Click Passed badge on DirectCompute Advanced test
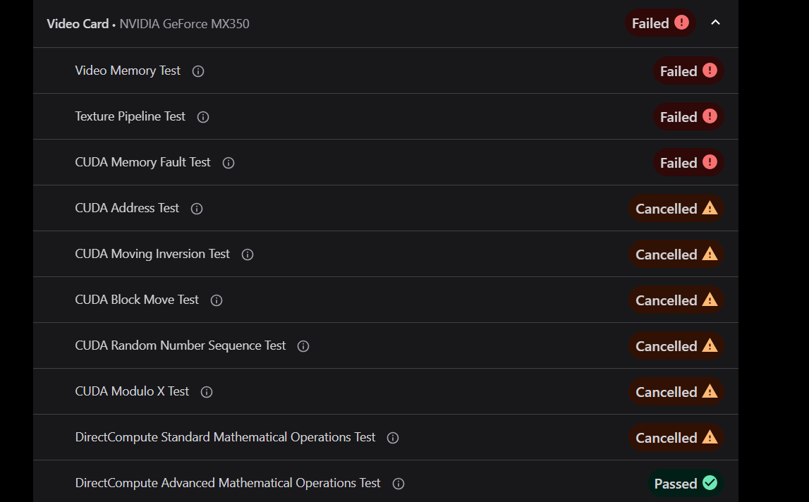This screenshot has height=502, width=809. (686, 484)
